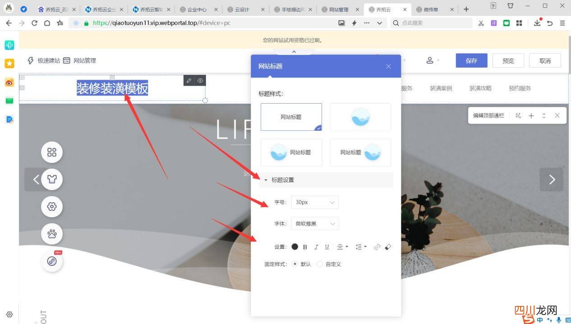
Task: Choose the text-only 网站标题 style
Action: click(x=291, y=117)
